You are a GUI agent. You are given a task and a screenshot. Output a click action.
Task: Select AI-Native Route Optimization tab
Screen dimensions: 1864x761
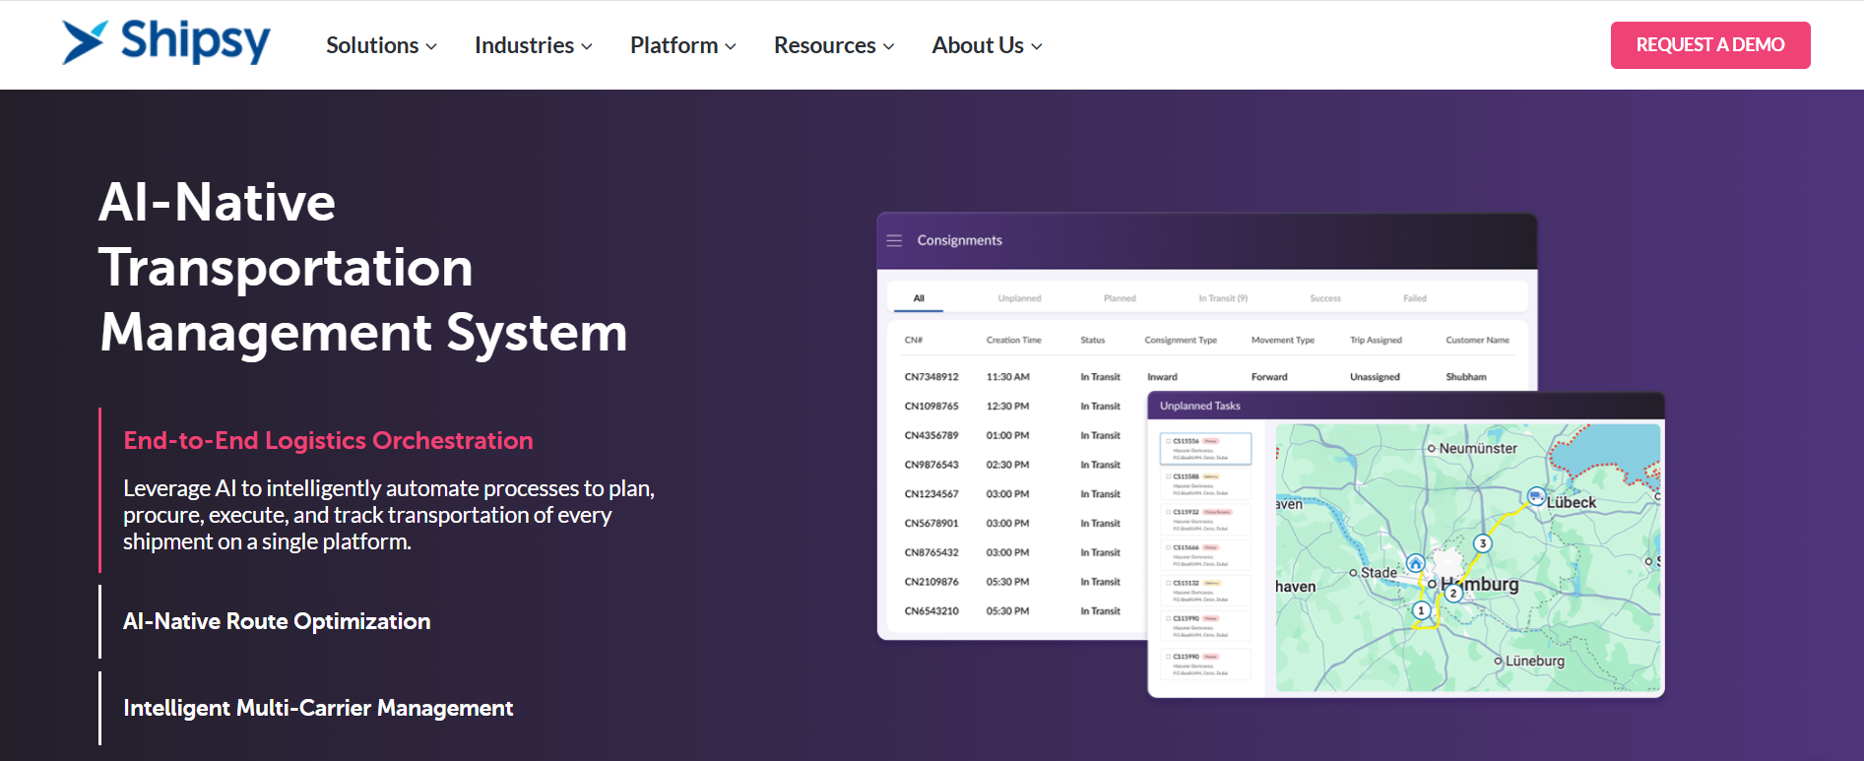coord(277,621)
